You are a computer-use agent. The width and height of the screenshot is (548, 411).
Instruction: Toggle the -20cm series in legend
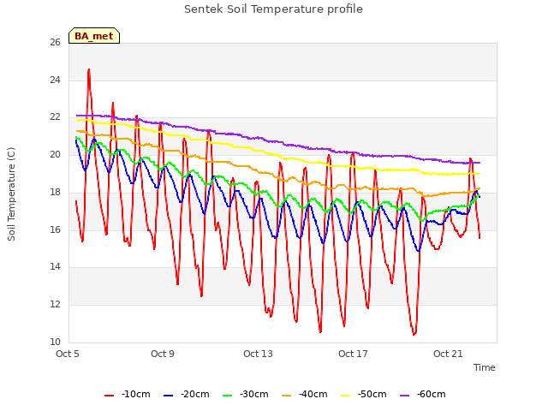coord(187,395)
